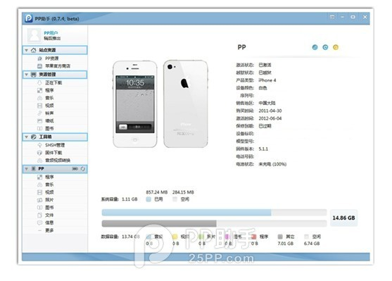Click blue clock icon beside PP name
Viewport: 392px width, 281px height.
[x=325, y=47]
